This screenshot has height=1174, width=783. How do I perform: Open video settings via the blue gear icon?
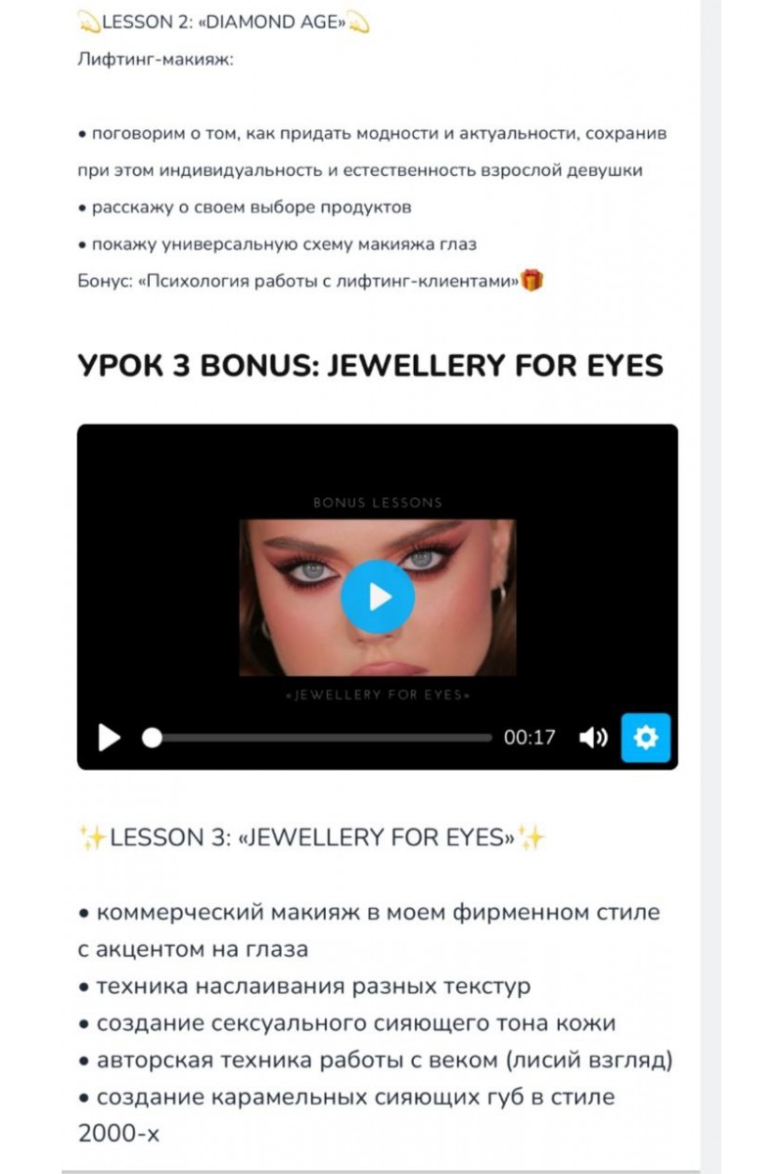(646, 738)
